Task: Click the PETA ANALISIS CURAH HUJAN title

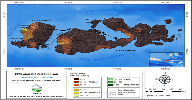Action: pos(36,74)
